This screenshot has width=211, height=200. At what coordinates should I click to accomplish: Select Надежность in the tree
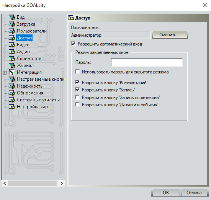pos(30,86)
